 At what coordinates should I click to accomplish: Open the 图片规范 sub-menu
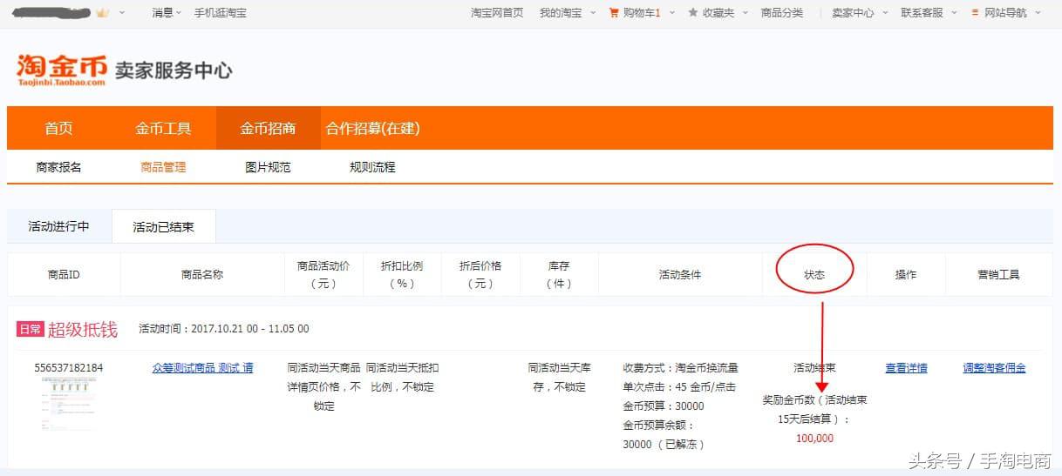tap(268, 167)
